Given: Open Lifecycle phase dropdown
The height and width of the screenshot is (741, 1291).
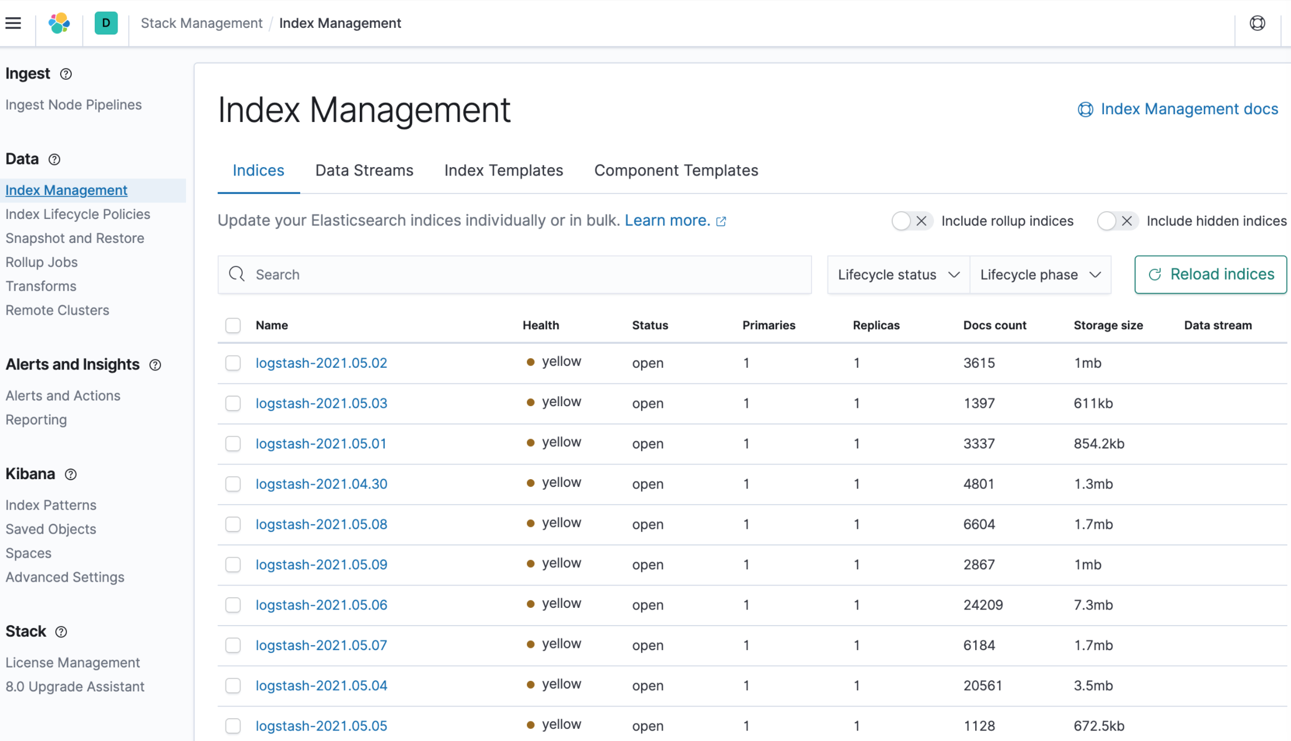Looking at the screenshot, I should [x=1040, y=275].
